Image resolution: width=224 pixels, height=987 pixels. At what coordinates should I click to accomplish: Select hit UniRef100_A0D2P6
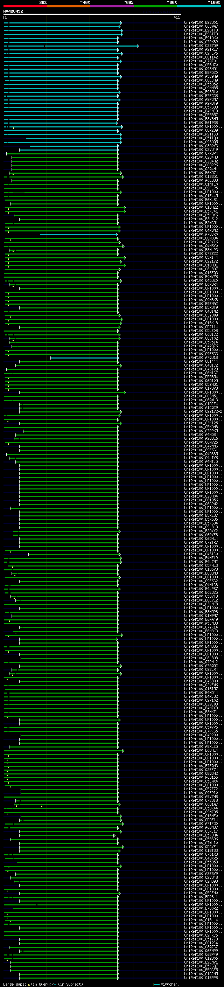pos(201,165)
